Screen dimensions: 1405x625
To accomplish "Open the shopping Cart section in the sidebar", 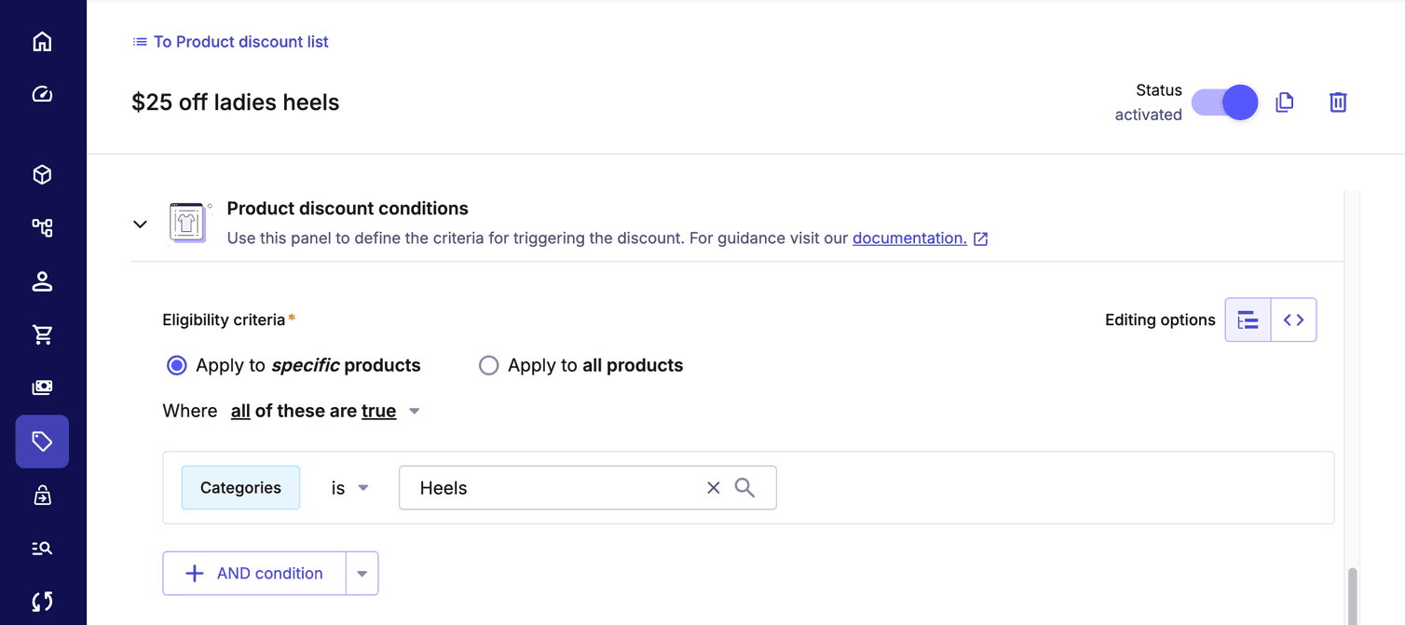I will [x=42, y=334].
